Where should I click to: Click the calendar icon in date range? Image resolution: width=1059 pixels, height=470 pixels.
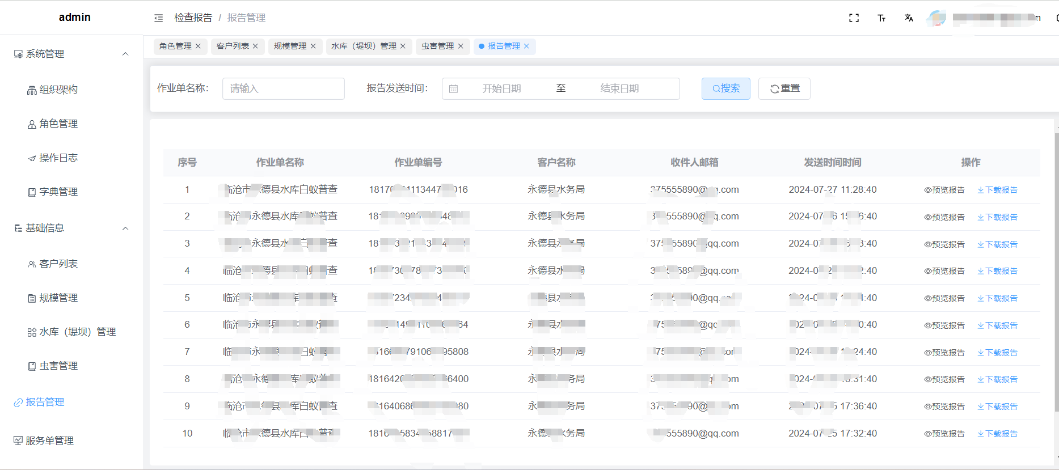454,89
